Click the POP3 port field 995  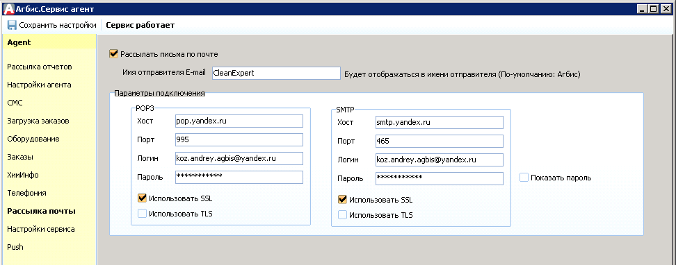coord(239,140)
